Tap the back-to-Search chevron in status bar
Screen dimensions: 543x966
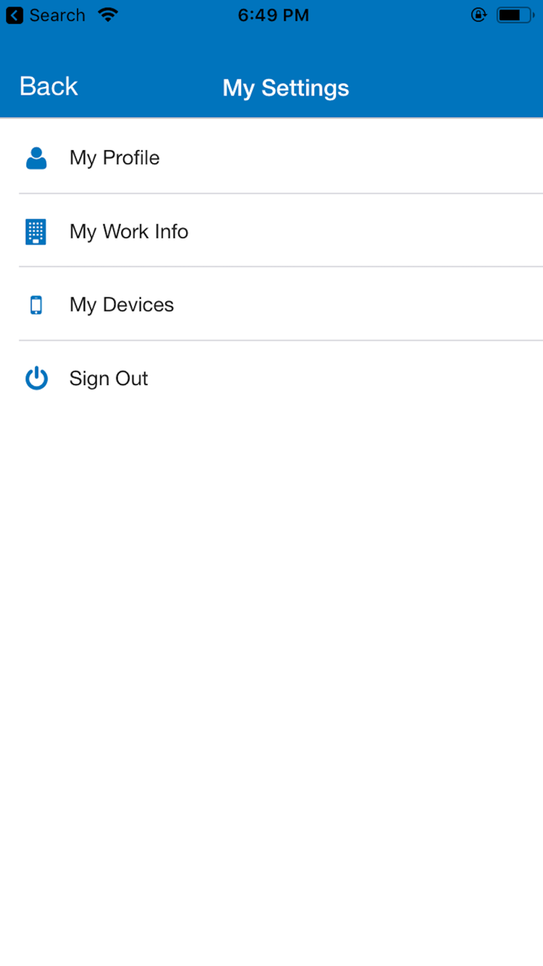tap(14, 16)
